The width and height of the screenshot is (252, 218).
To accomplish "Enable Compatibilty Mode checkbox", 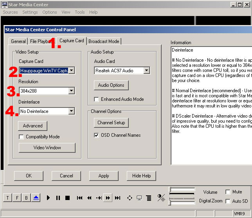I will pyautogui.click(x=21, y=137).
